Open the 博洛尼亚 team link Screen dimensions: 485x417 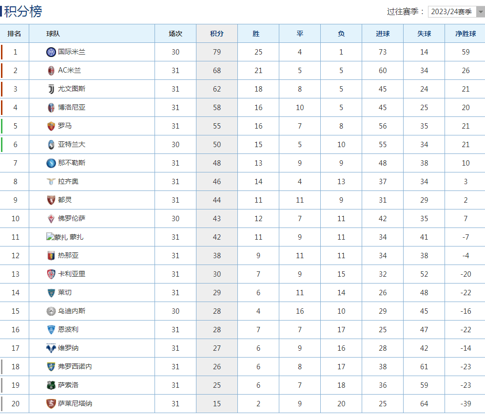point(72,108)
